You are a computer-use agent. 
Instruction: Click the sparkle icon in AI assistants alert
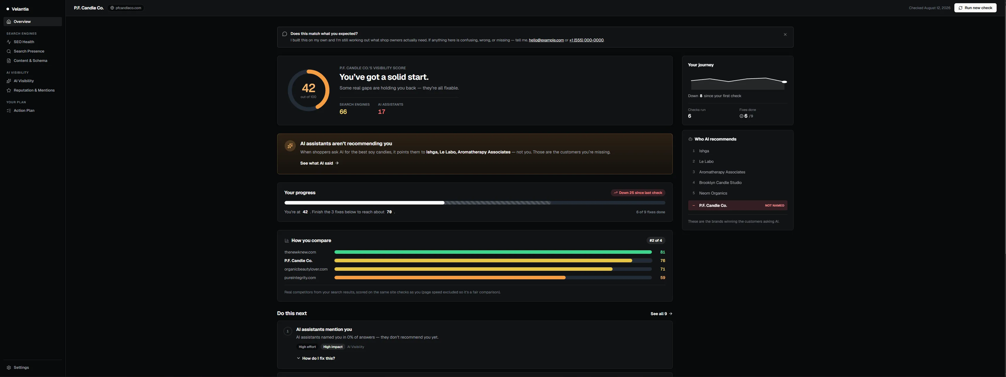[290, 146]
